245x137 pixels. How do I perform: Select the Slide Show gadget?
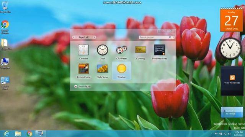coord(103,71)
